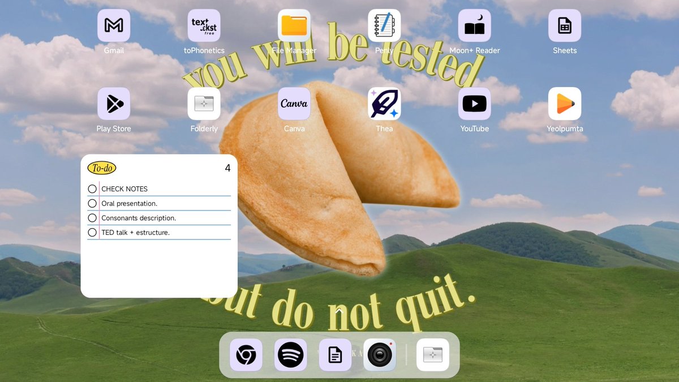Select the Consonants description. text
Screen dimensions: 679x382
[x=139, y=218]
